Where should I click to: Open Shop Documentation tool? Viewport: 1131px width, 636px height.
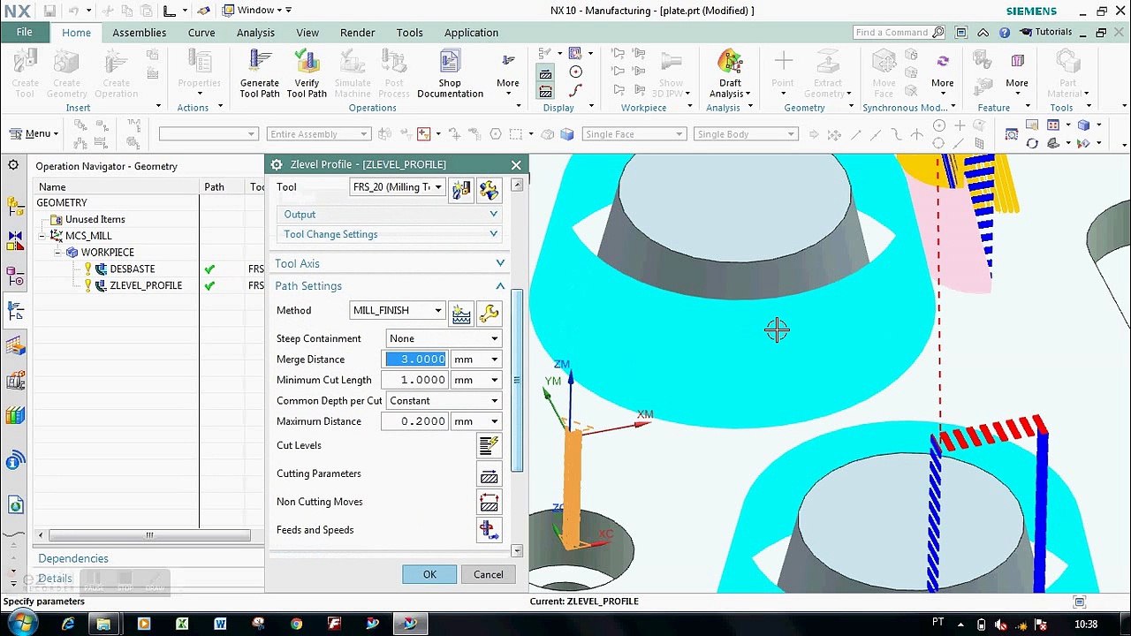coord(450,74)
